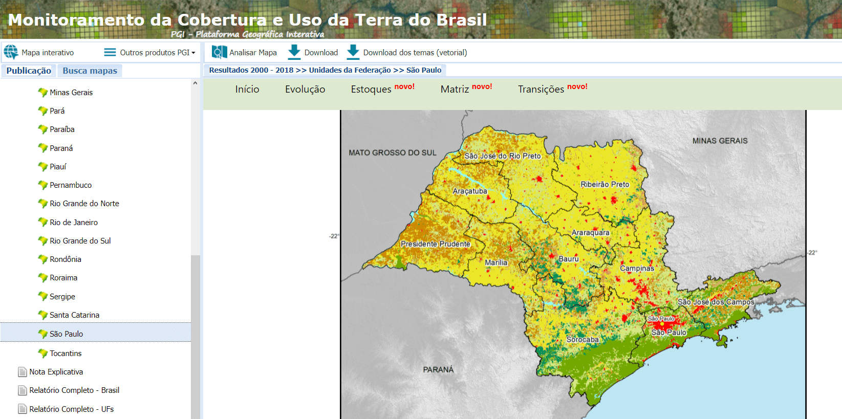Open Relatório Completo - Brasil document icon
Screen dimensions: 842x419
(x=23, y=390)
